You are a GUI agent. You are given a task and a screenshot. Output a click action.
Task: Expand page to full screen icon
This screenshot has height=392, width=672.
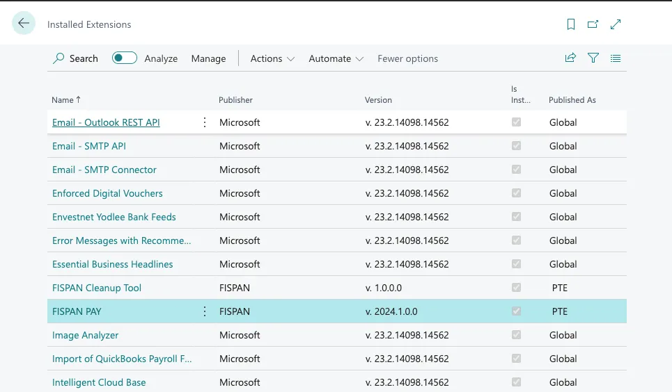point(616,24)
